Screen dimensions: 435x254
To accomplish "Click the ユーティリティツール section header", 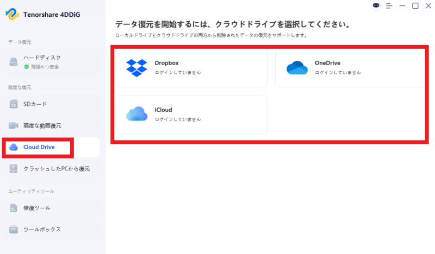I will point(31,191).
